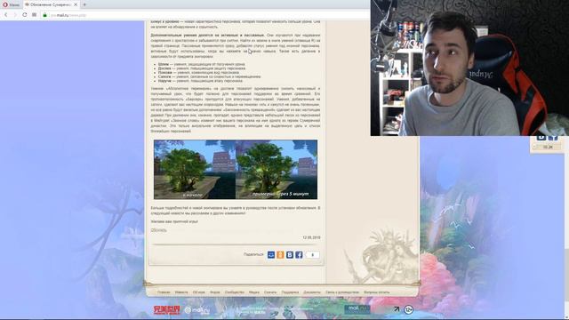Viewport: 569px width, 320px height.
Task: Open Вопросы оплаты footer link
Action: 377,292
